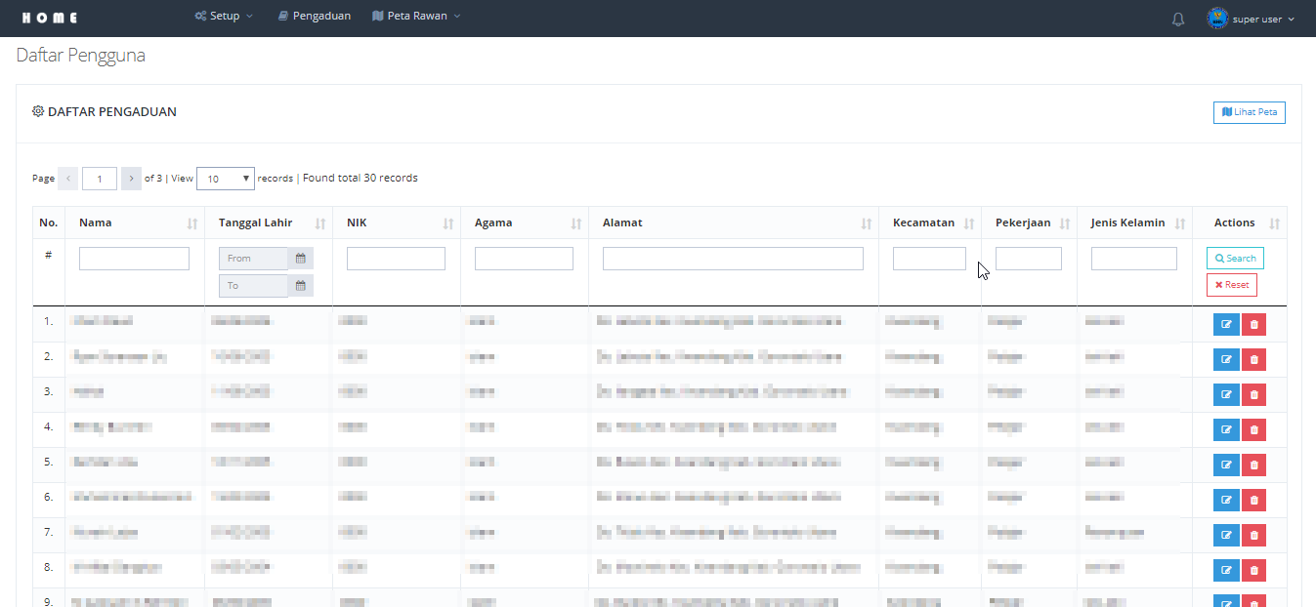1316x607 pixels.
Task: Click the sort icon on Nama column
Action: (192, 223)
